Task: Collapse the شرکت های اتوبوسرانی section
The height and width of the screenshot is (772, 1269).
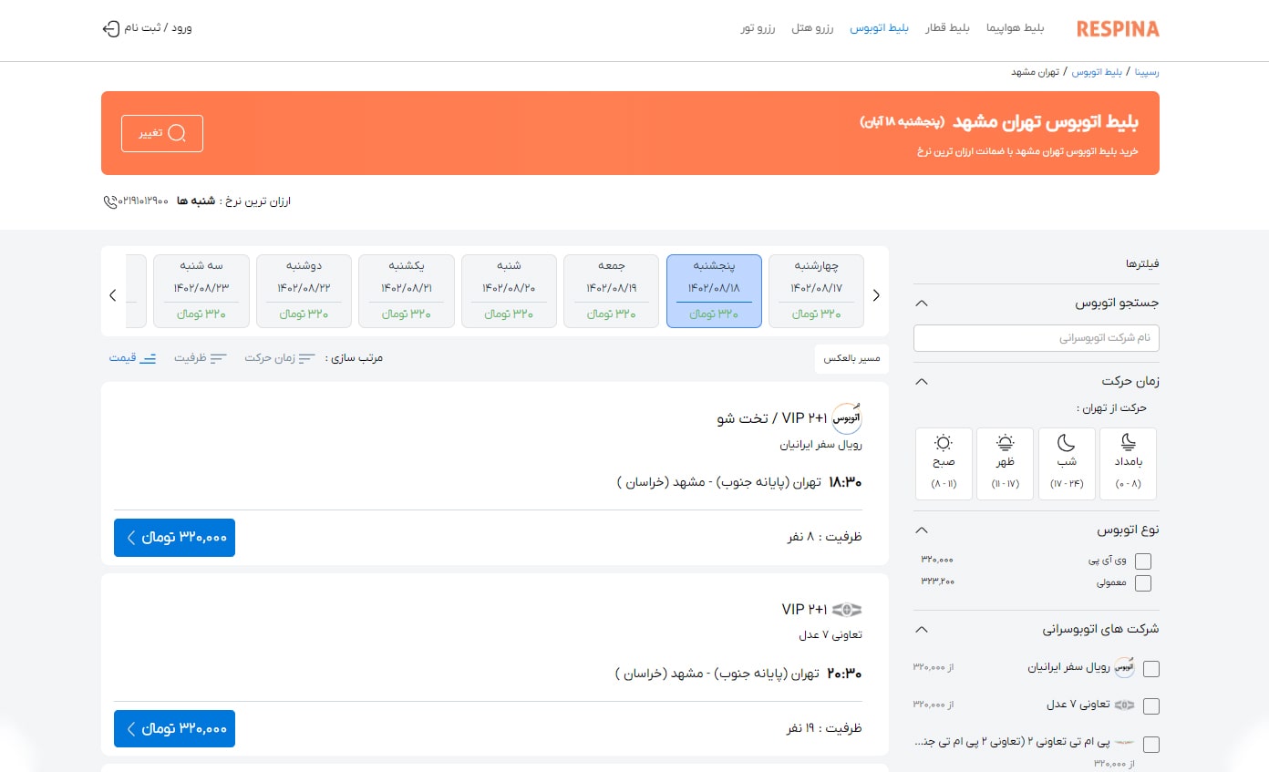Action: pos(921,629)
